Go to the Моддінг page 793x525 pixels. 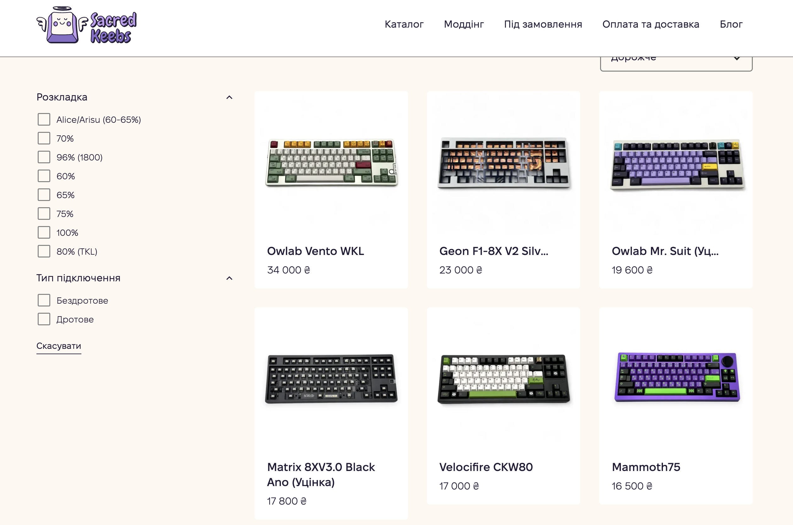[x=463, y=24]
